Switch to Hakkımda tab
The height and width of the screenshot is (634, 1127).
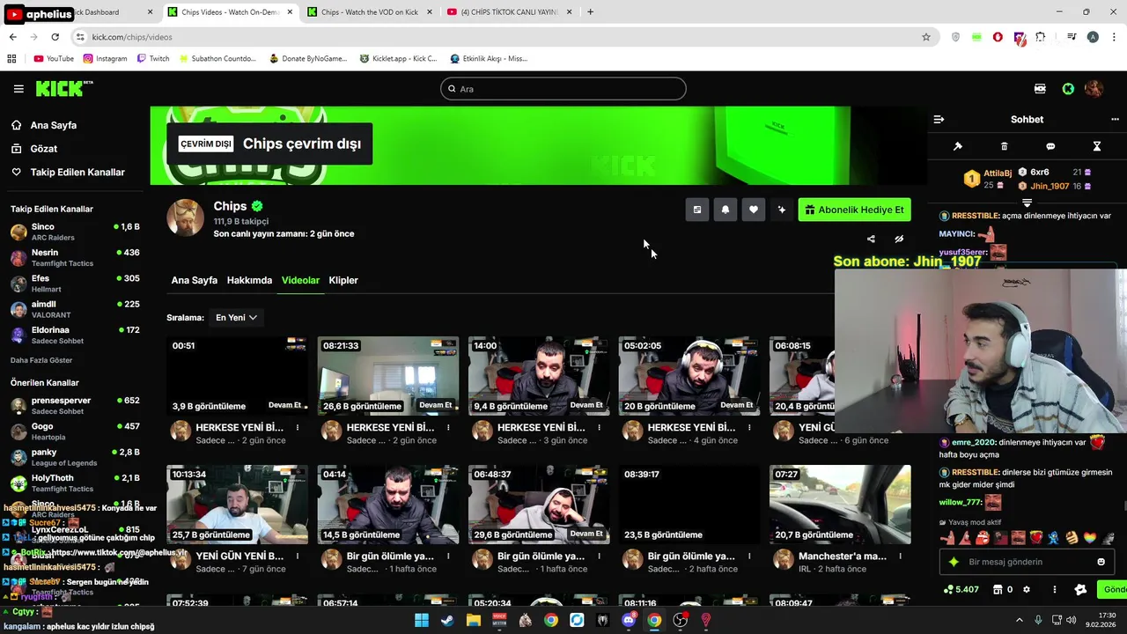point(249,280)
